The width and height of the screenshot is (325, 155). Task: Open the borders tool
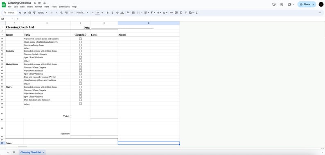pyautogui.click(x=133, y=13)
